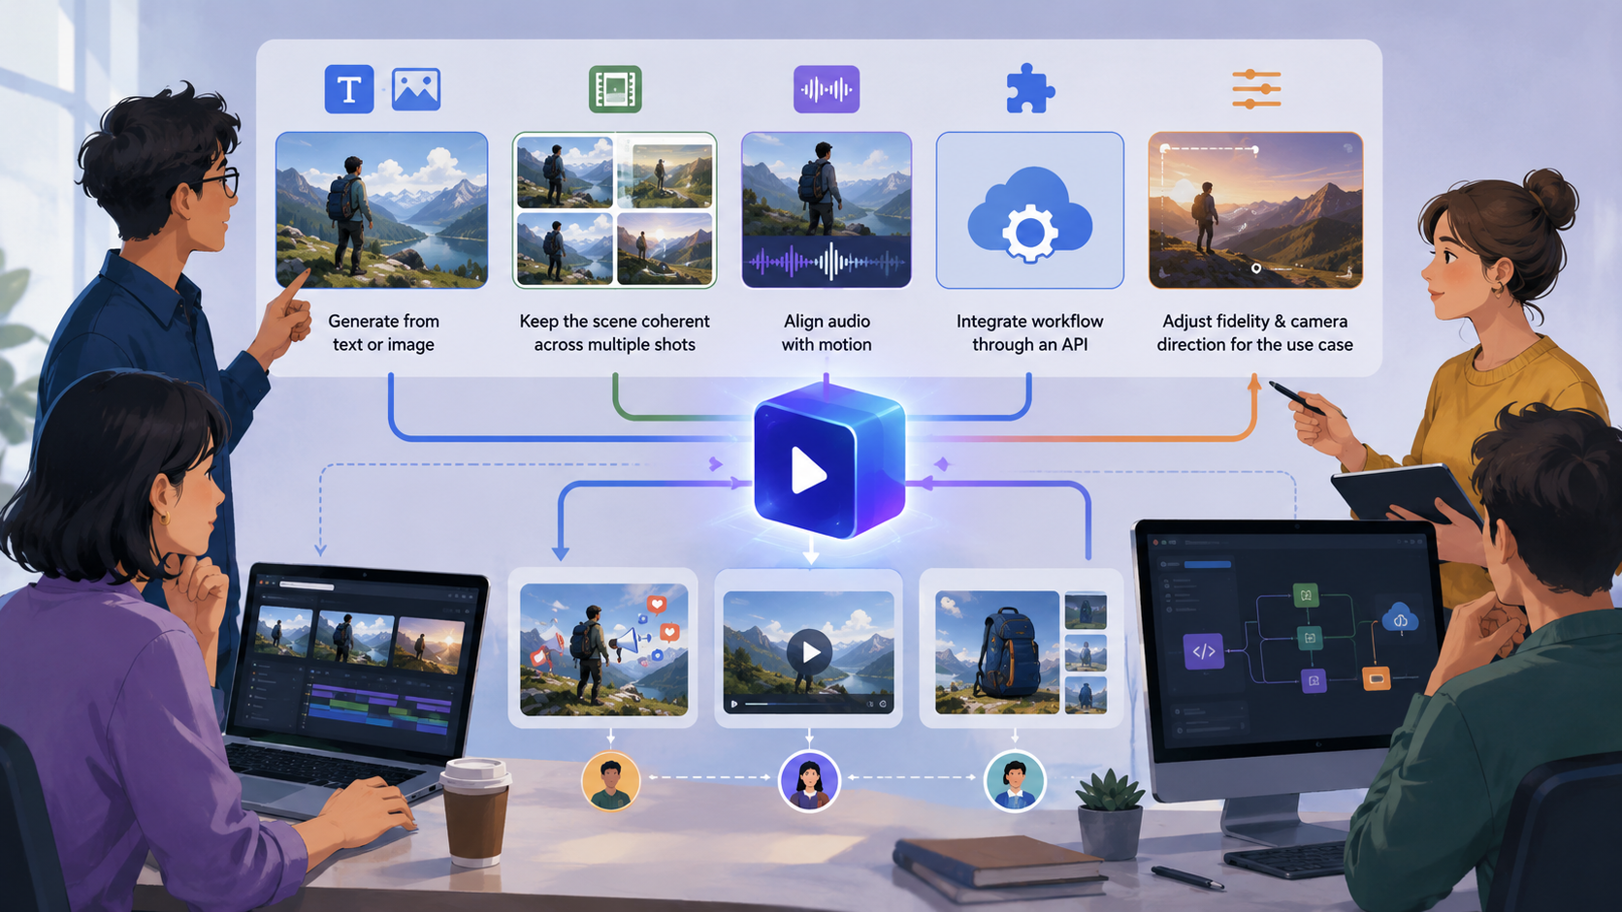Image resolution: width=1622 pixels, height=912 pixels.
Task: Click 'Keep the scene coherent across multiple shots'
Action: pyautogui.click(x=615, y=332)
